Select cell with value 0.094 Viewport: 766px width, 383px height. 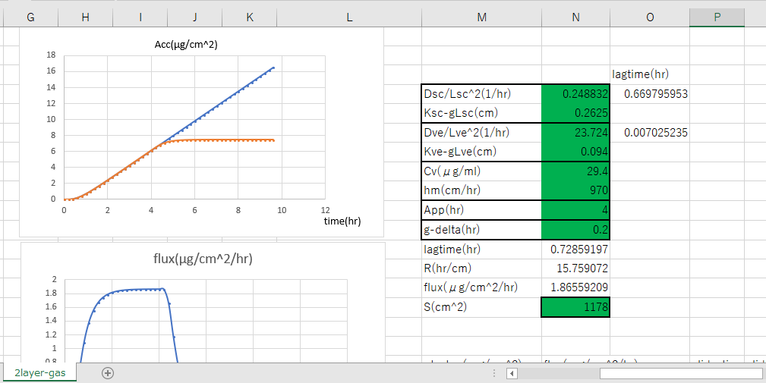(575, 152)
